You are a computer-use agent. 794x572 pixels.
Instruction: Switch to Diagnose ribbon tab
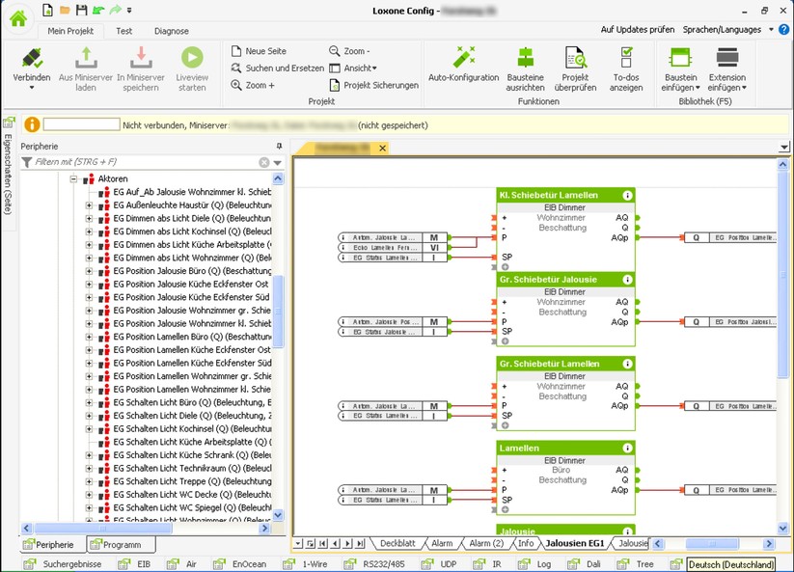[x=171, y=31]
